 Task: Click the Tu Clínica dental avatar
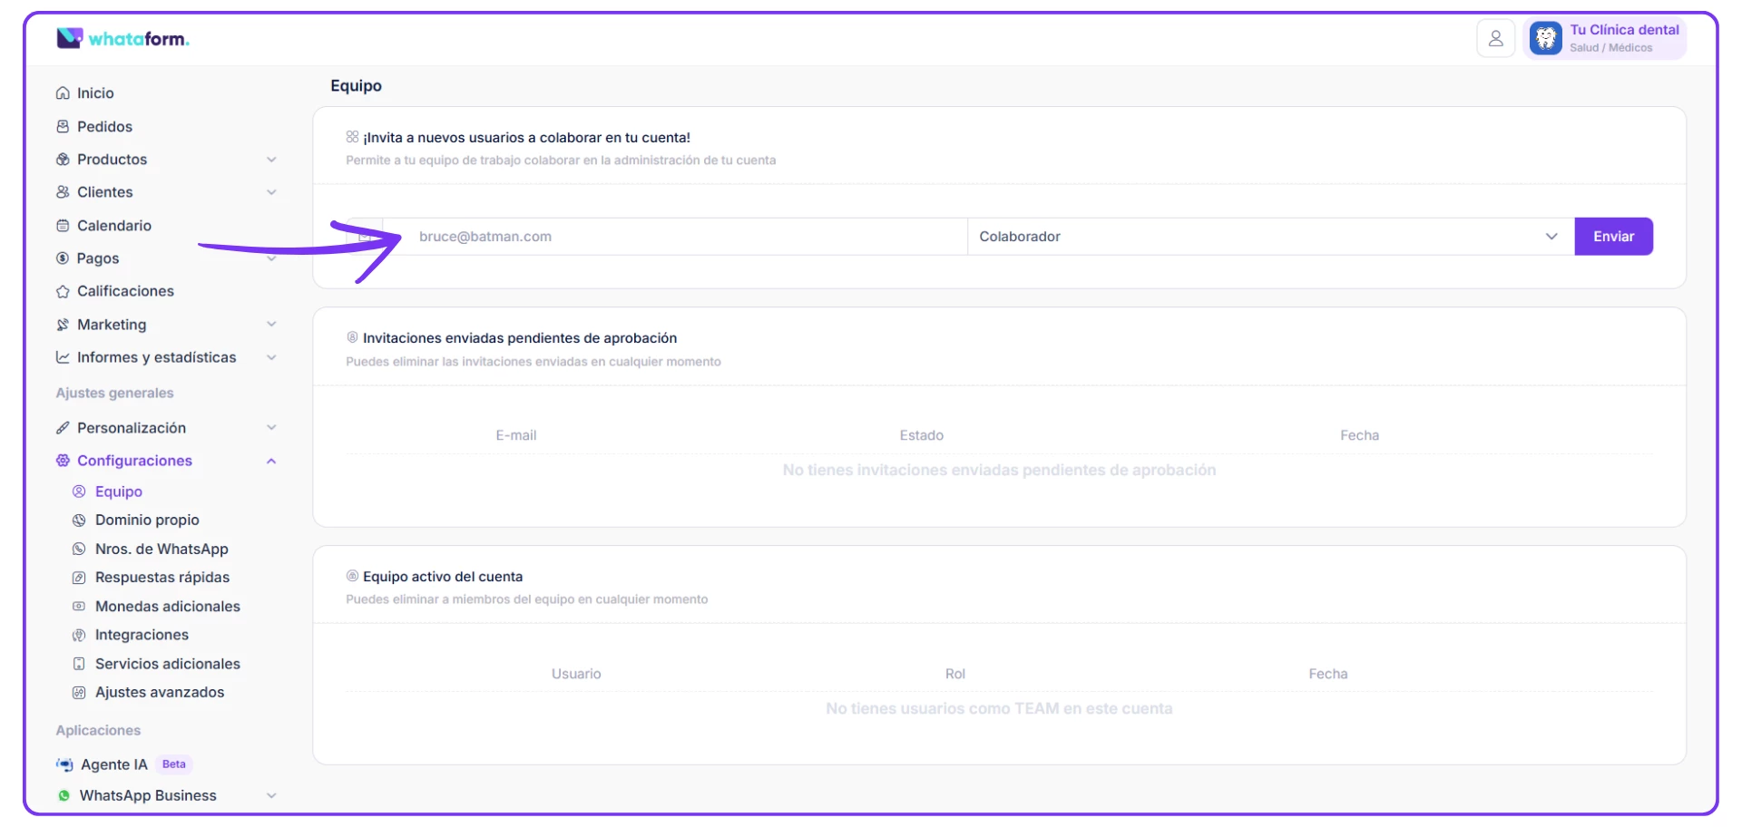click(x=1545, y=38)
